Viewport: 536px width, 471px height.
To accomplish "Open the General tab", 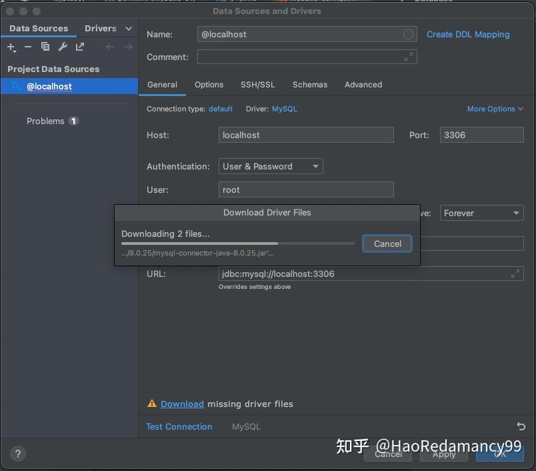I will (162, 85).
